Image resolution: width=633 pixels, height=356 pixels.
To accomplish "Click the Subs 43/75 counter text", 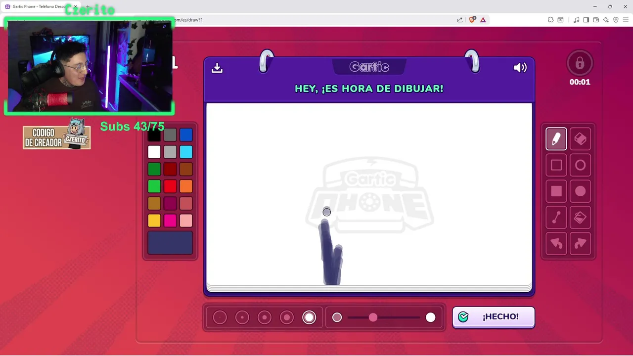I will pos(132,127).
